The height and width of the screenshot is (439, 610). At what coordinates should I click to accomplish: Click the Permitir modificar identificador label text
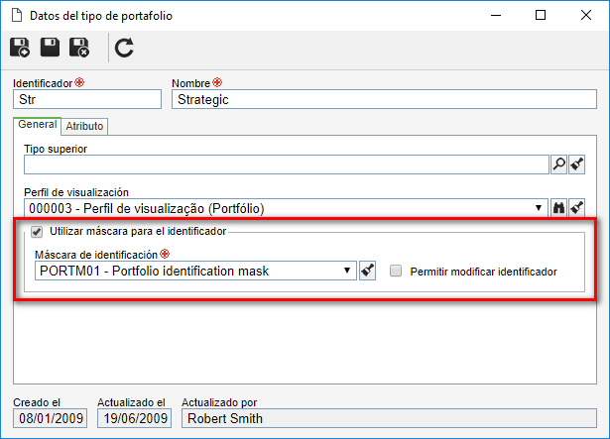(x=484, y=272)
